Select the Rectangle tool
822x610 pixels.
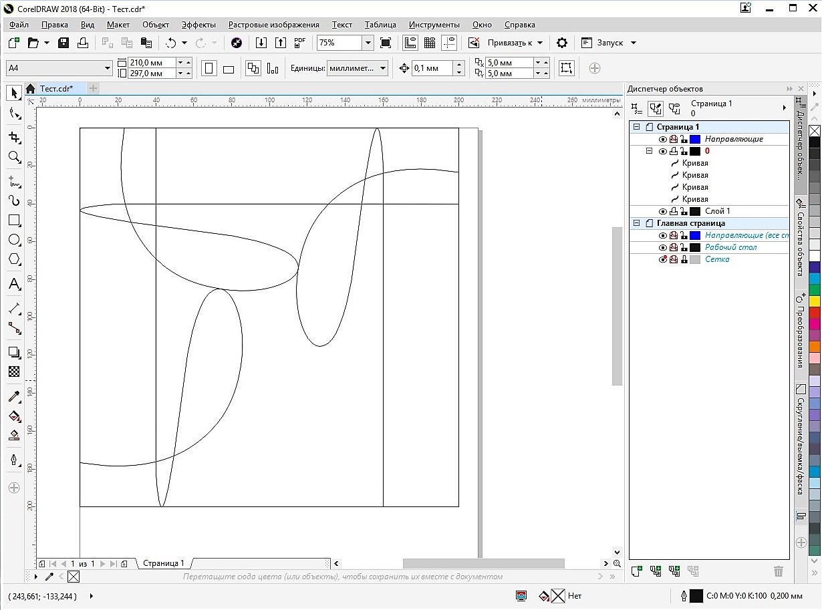tap(13, 220)
